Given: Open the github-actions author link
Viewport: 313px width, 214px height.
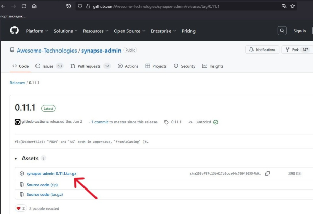Looking at the screenshot, I should (35, 121).
